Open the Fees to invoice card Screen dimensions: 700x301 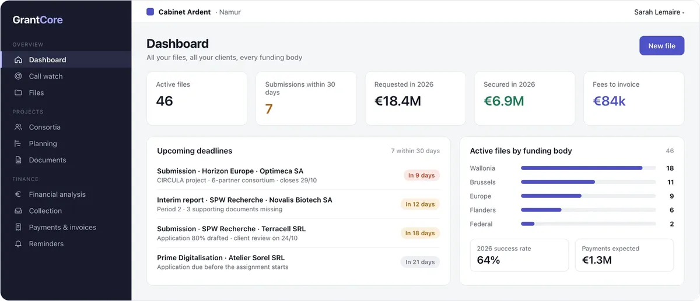(633, 98)
